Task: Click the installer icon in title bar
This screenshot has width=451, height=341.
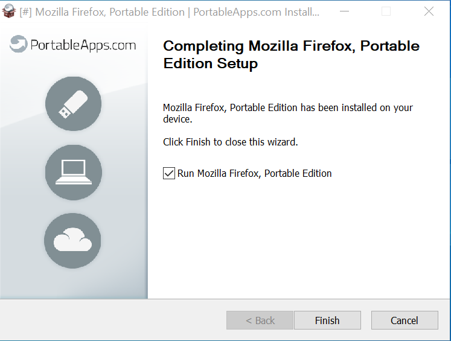Action: tap(8, 11)
